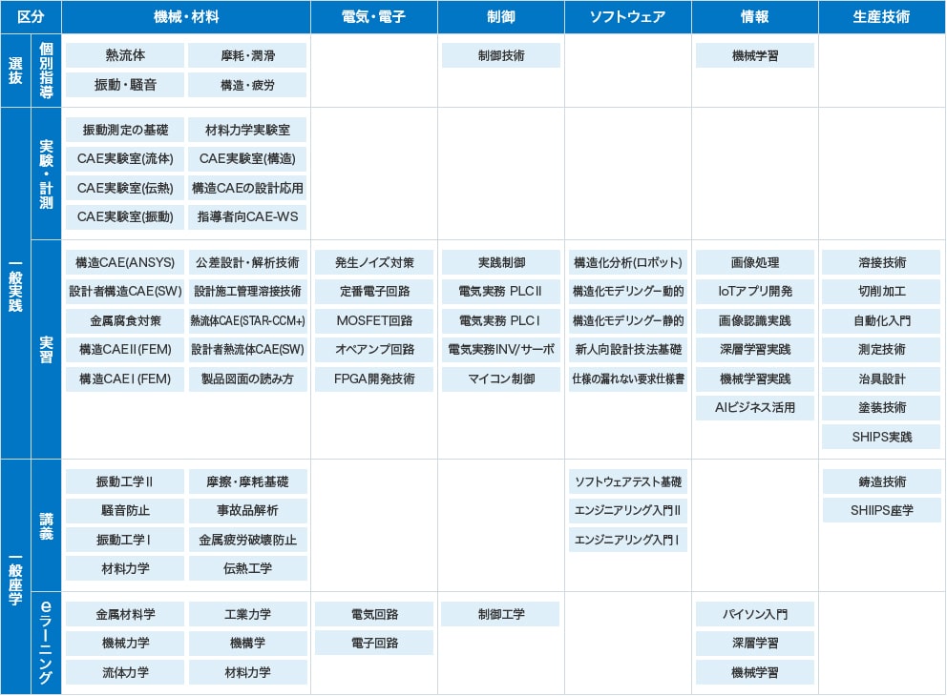This screenshot has width=947, height=696.
Task: Click 発生ノイズ対策 cell
Action: (x=374, y=262)
